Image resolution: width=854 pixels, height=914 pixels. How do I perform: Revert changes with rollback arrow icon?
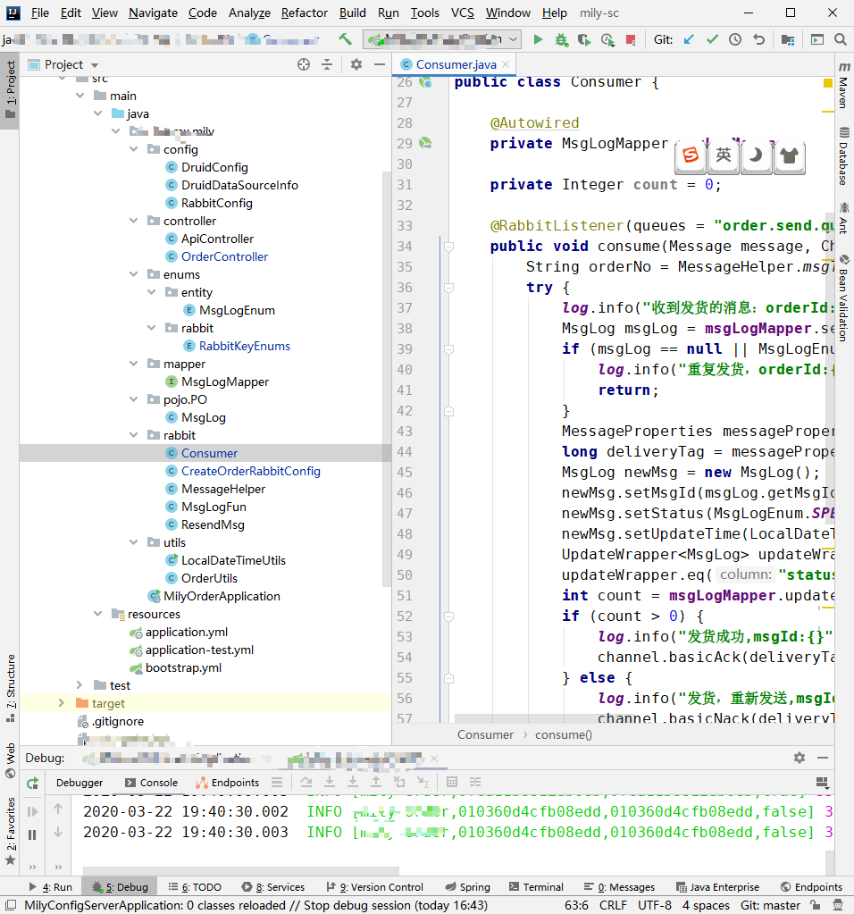[758, 39]
